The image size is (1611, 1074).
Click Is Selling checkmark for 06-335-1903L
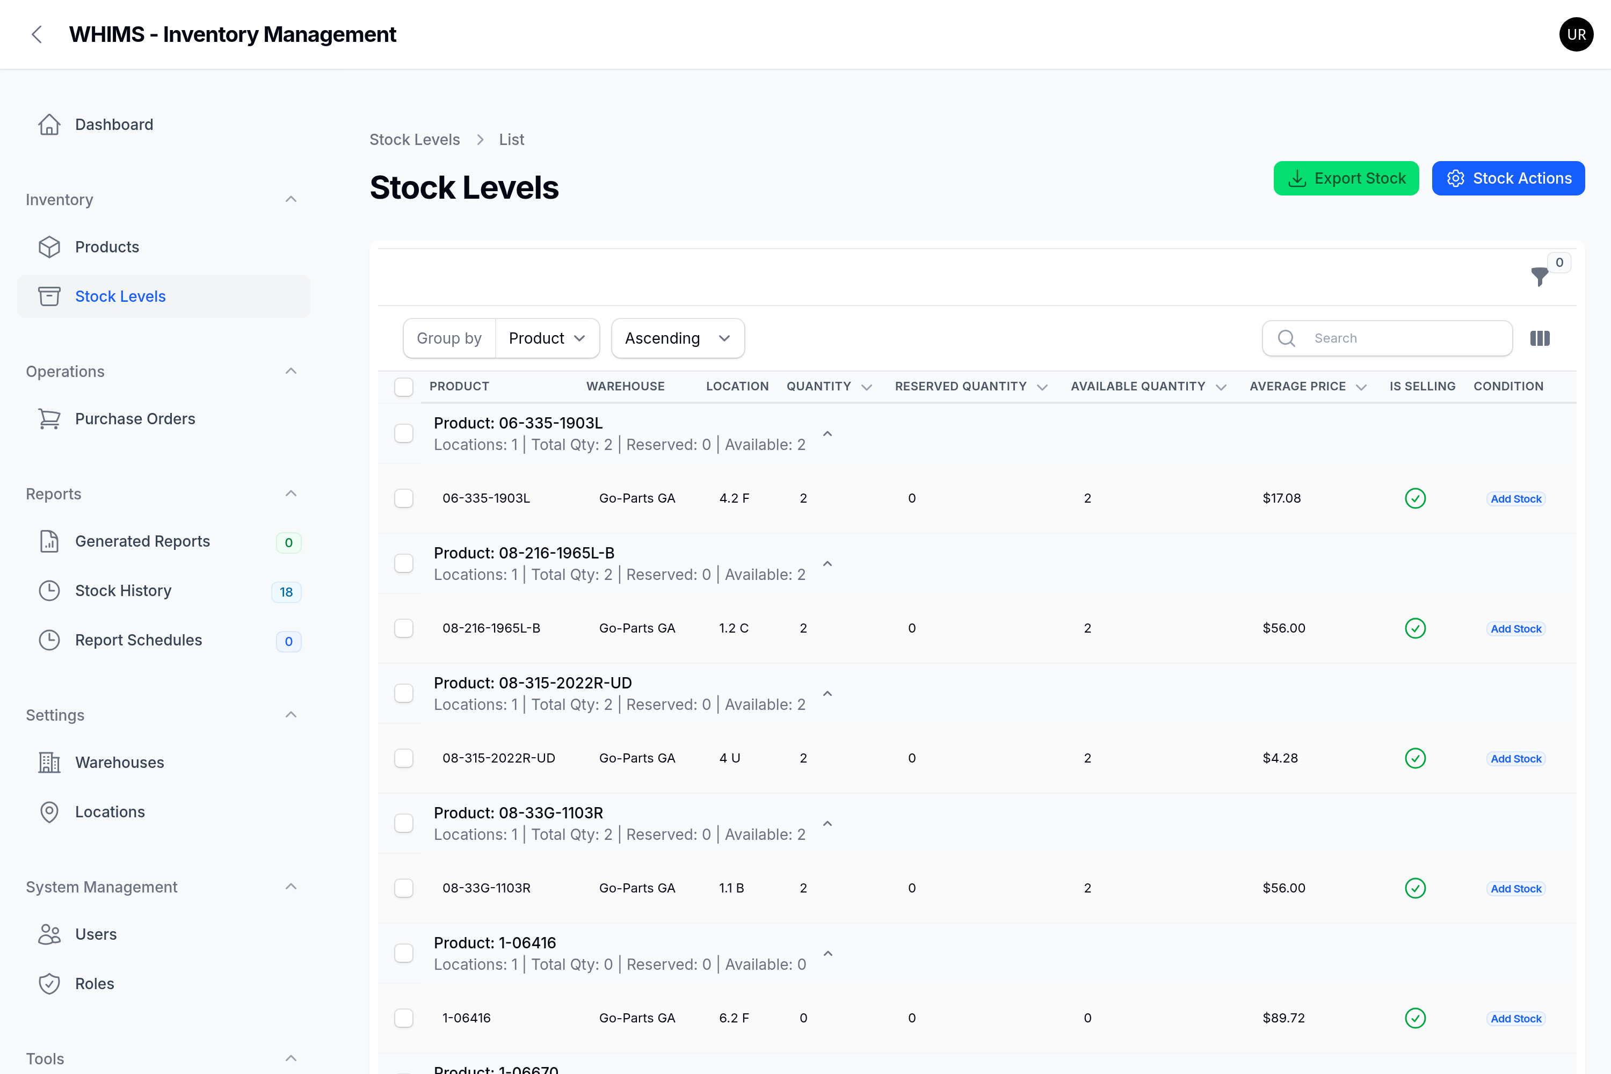coord(1415,499)
